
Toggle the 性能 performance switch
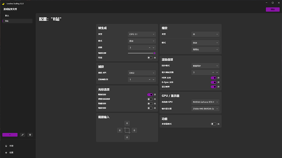(150, 58)
